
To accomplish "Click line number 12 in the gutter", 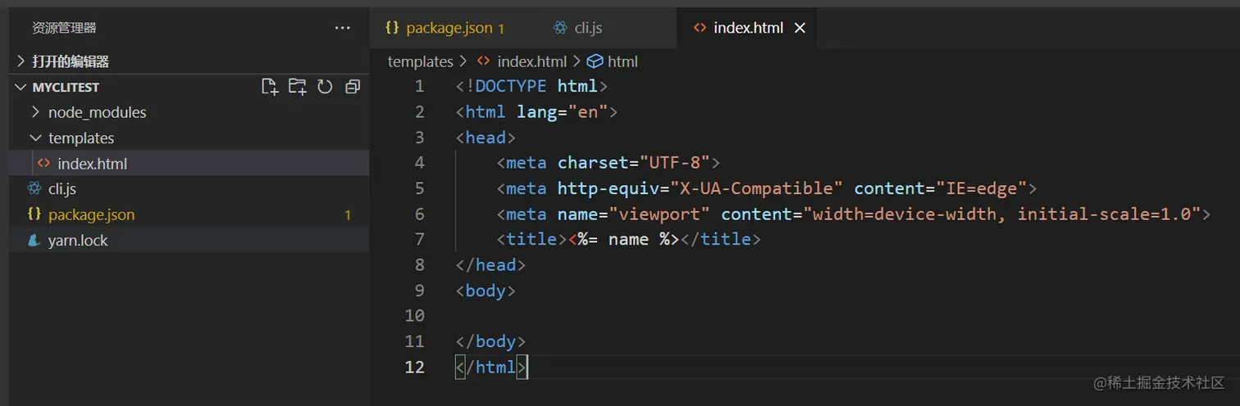I will click(414, 367).
